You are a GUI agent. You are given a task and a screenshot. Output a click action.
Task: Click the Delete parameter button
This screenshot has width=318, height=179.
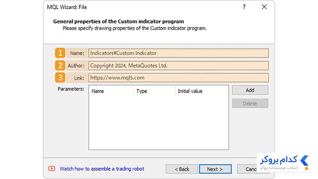pos(250,103)
